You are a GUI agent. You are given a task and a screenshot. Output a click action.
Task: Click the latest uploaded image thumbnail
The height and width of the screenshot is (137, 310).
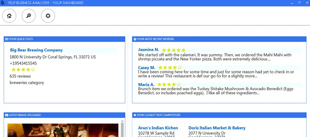(x=63, y=130)
